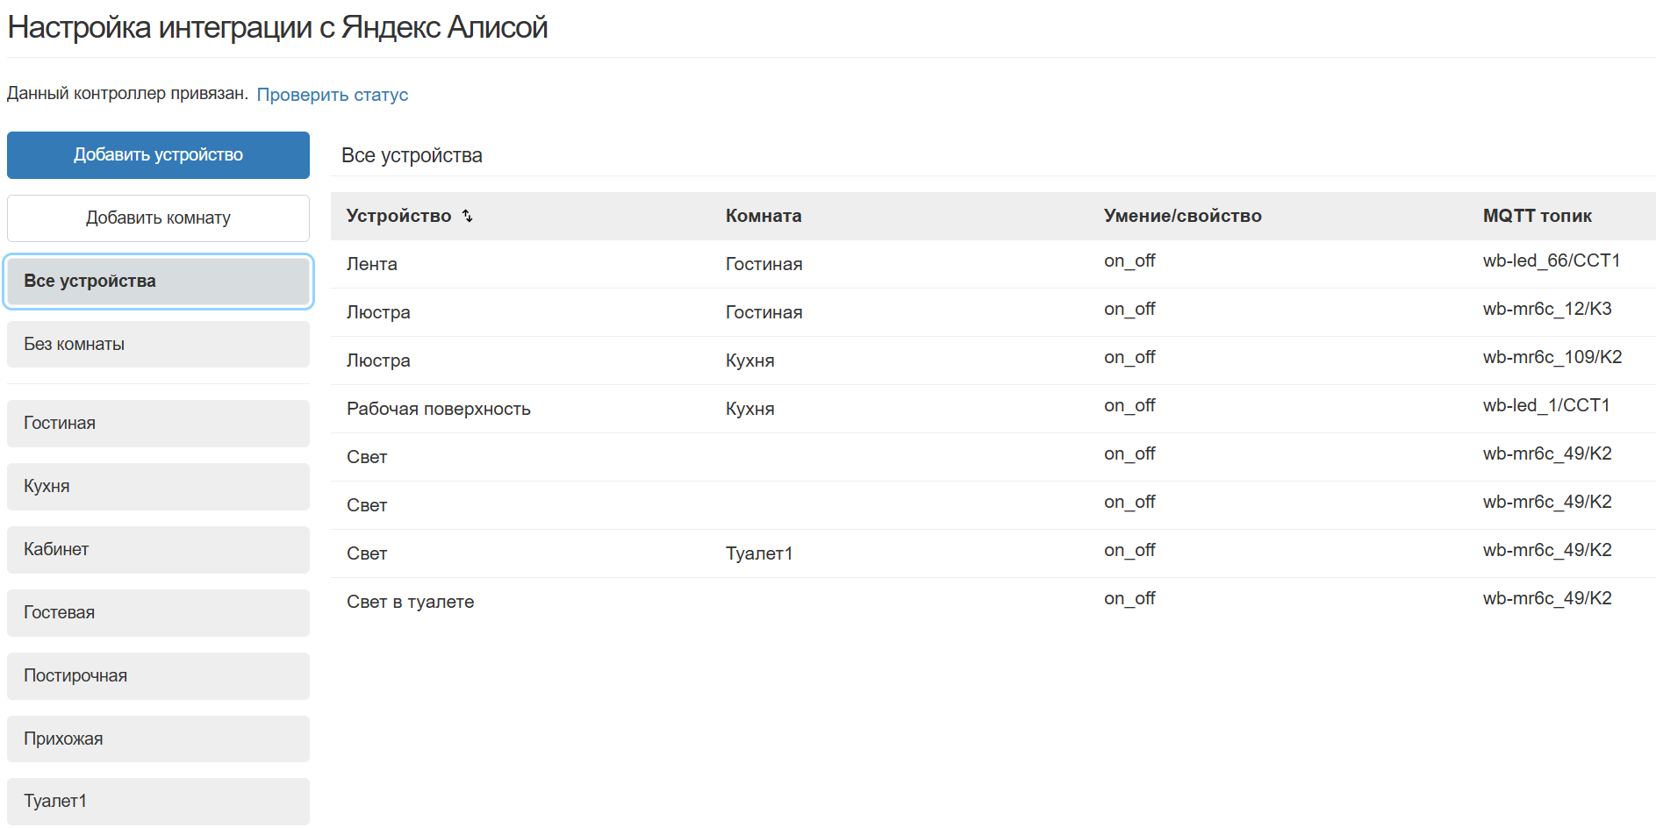Open the Свет в туалете device
Screen dimensions: 1656x828
pos(410,602)
